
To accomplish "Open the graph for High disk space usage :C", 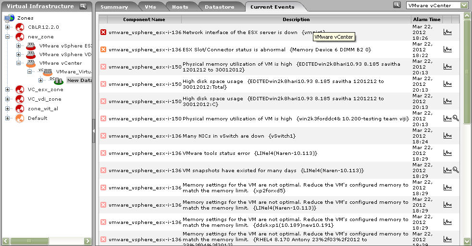I will pyautogui.click(x=447, y=101).
